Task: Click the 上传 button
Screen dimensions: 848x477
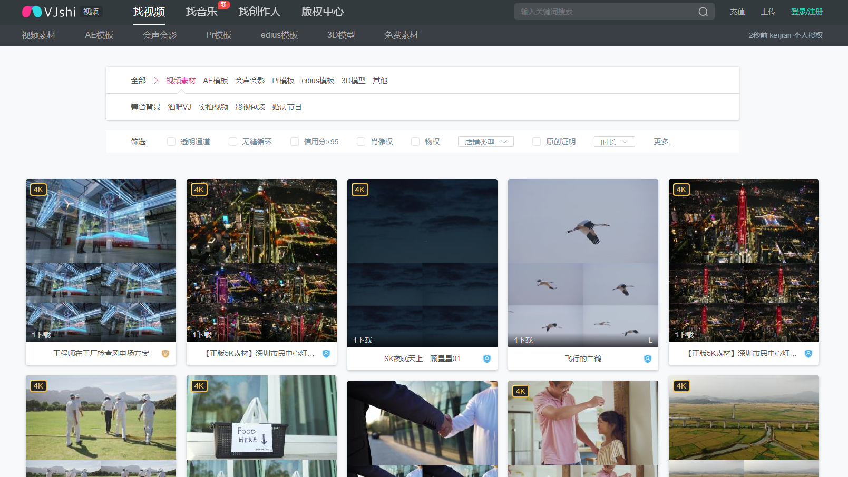Action: [x=768, y=11]
